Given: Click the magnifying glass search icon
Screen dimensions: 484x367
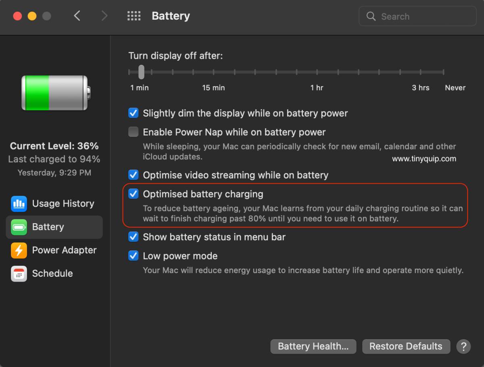Looking at the screenshot, I should [x=371, y=17].
